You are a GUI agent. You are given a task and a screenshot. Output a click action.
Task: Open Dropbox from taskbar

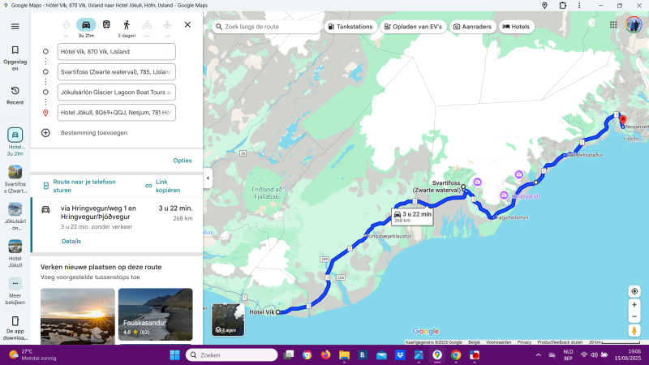coord(400,355)
